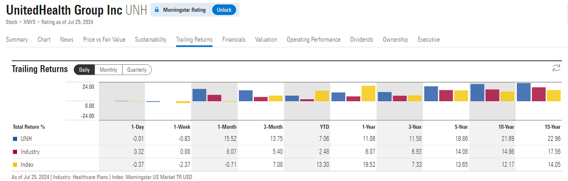Click the blue UNH legend square
568x181 pixels.
[15, 138]
